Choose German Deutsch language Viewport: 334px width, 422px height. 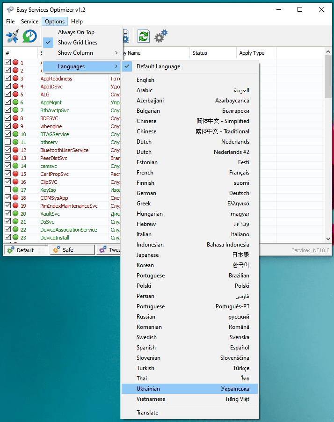click(189, 193)
